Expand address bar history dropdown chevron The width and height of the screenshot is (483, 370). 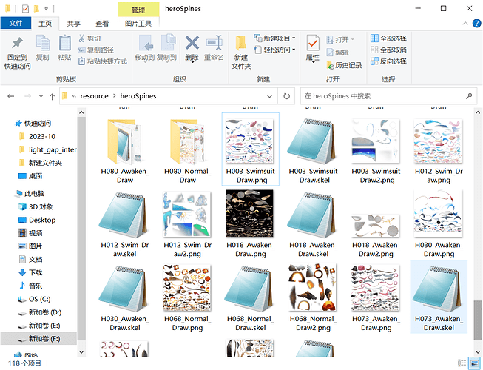click(269, 96)
